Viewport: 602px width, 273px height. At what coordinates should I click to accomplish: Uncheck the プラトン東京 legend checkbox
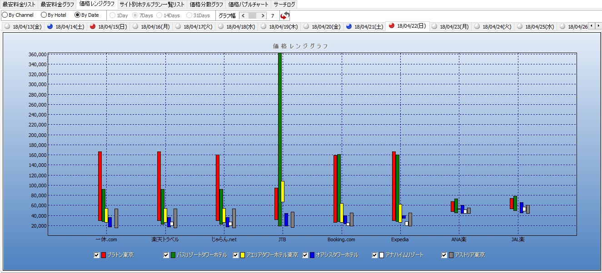[x=96, y=255]
